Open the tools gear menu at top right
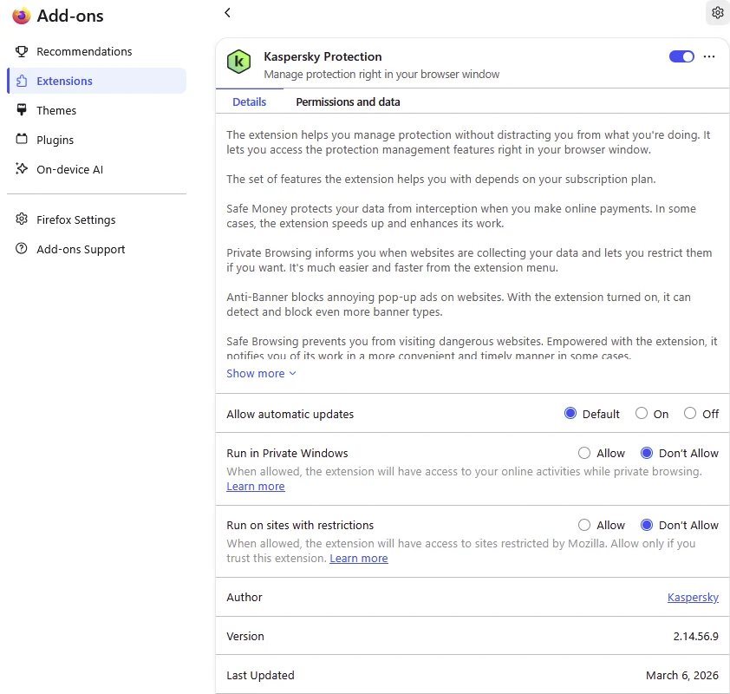 point(718,12)
